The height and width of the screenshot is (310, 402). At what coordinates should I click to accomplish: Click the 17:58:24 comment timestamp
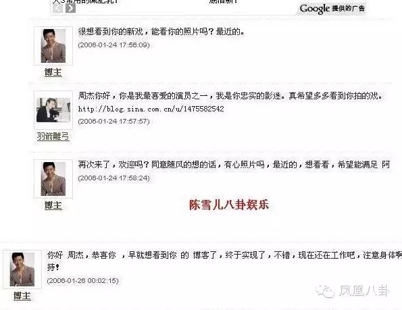pos(114,178)
